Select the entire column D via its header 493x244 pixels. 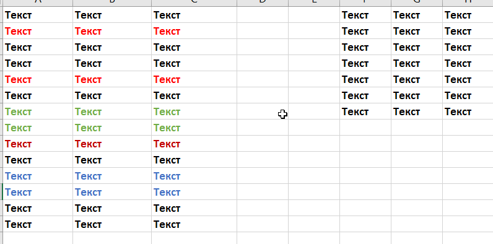click(262, 2)
